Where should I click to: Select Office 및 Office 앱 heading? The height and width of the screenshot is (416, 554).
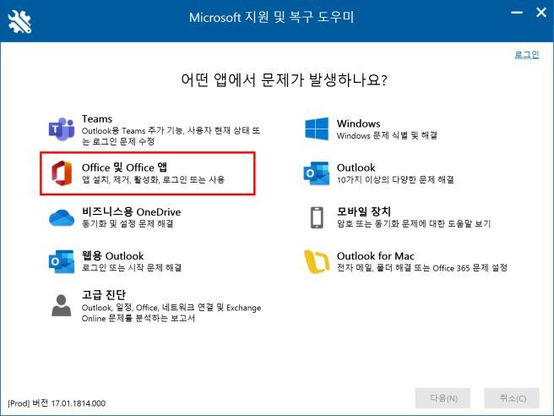[x=124, y=167]
